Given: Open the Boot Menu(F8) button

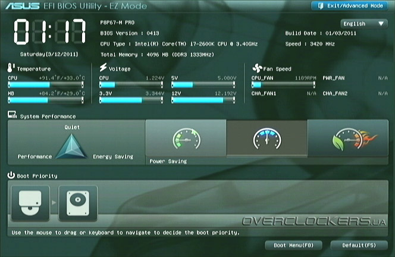Looking at the screenshot, I should [294, 246].
